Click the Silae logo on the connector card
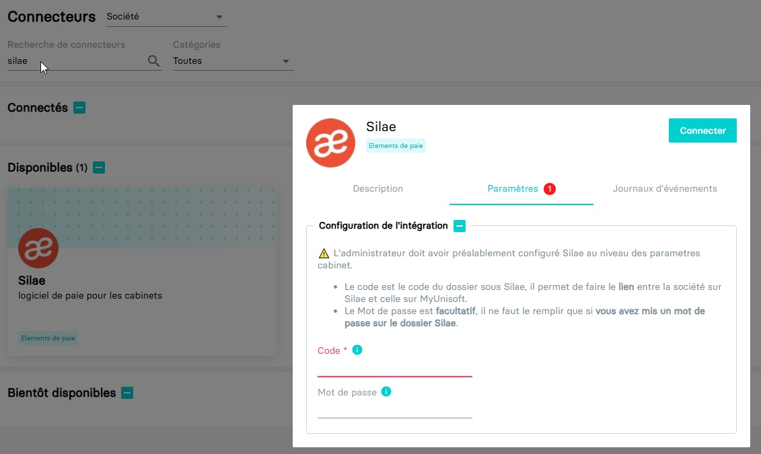 pyautogui.click(x=38, y=248)
